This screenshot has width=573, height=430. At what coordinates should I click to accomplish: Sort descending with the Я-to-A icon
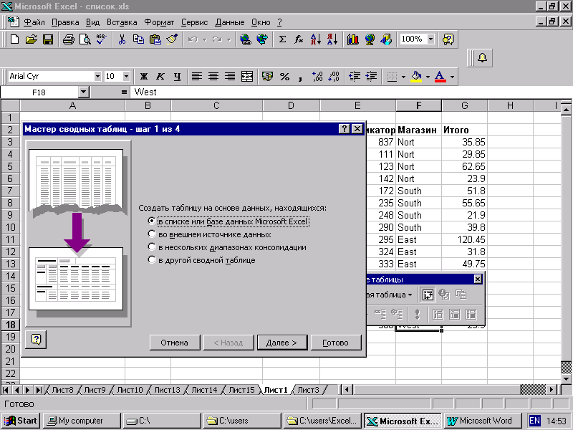click(x=332, y=39)
